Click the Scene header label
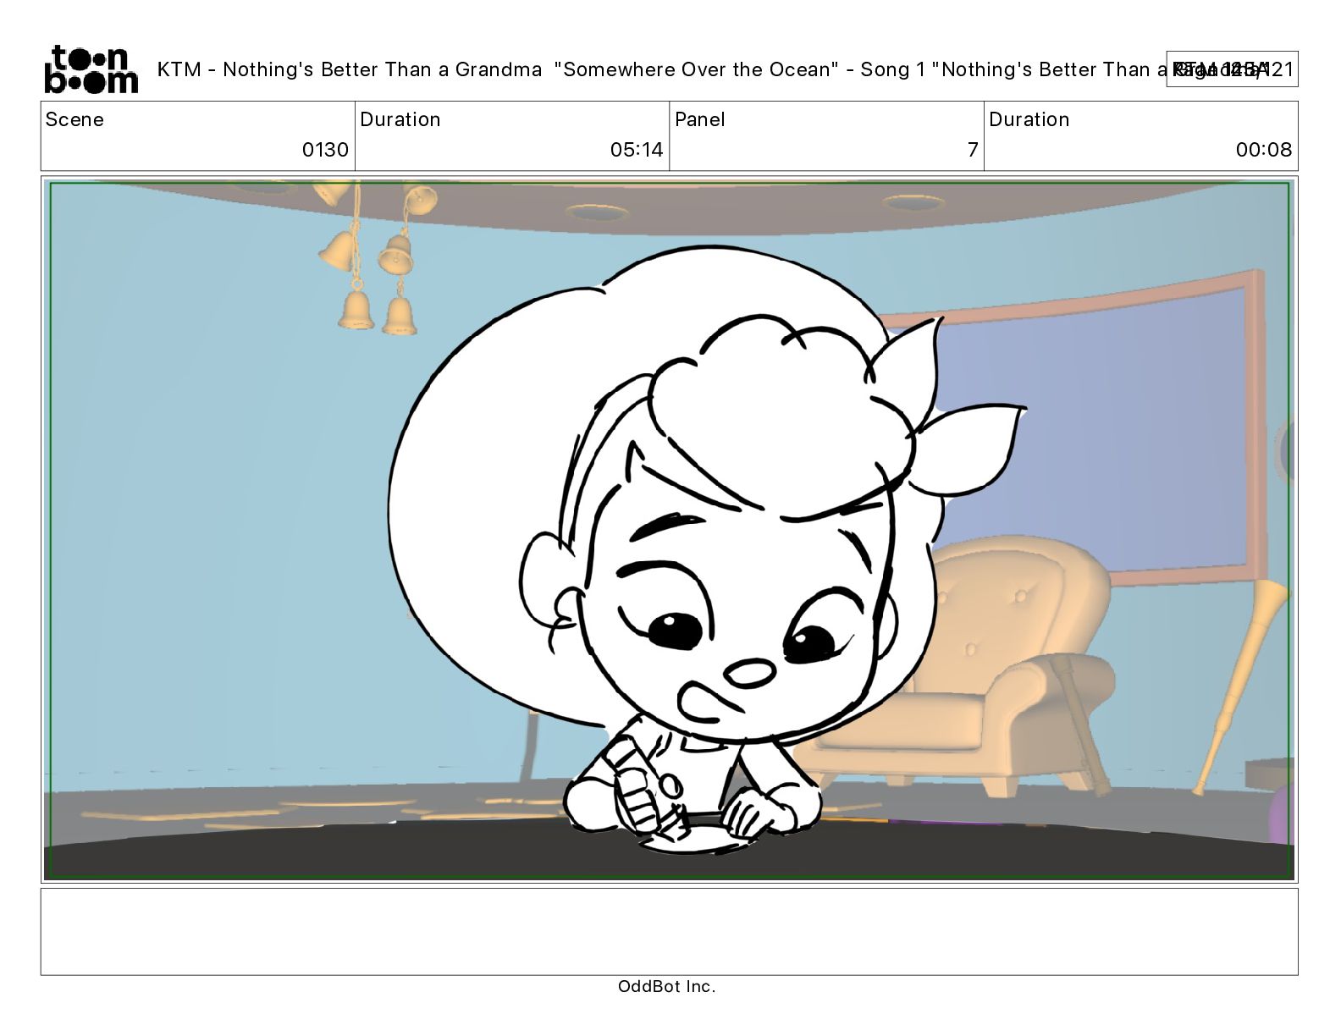This screenshot has height=1036, width=1341. click(x=74, y=119)
